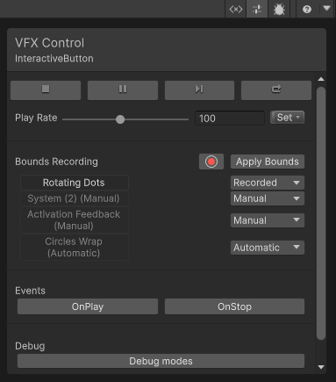Viewport: 336px width, 382px height.
Task: Open the Rotating Dots Recorded dropdown
Action: [x=268, y=183]
